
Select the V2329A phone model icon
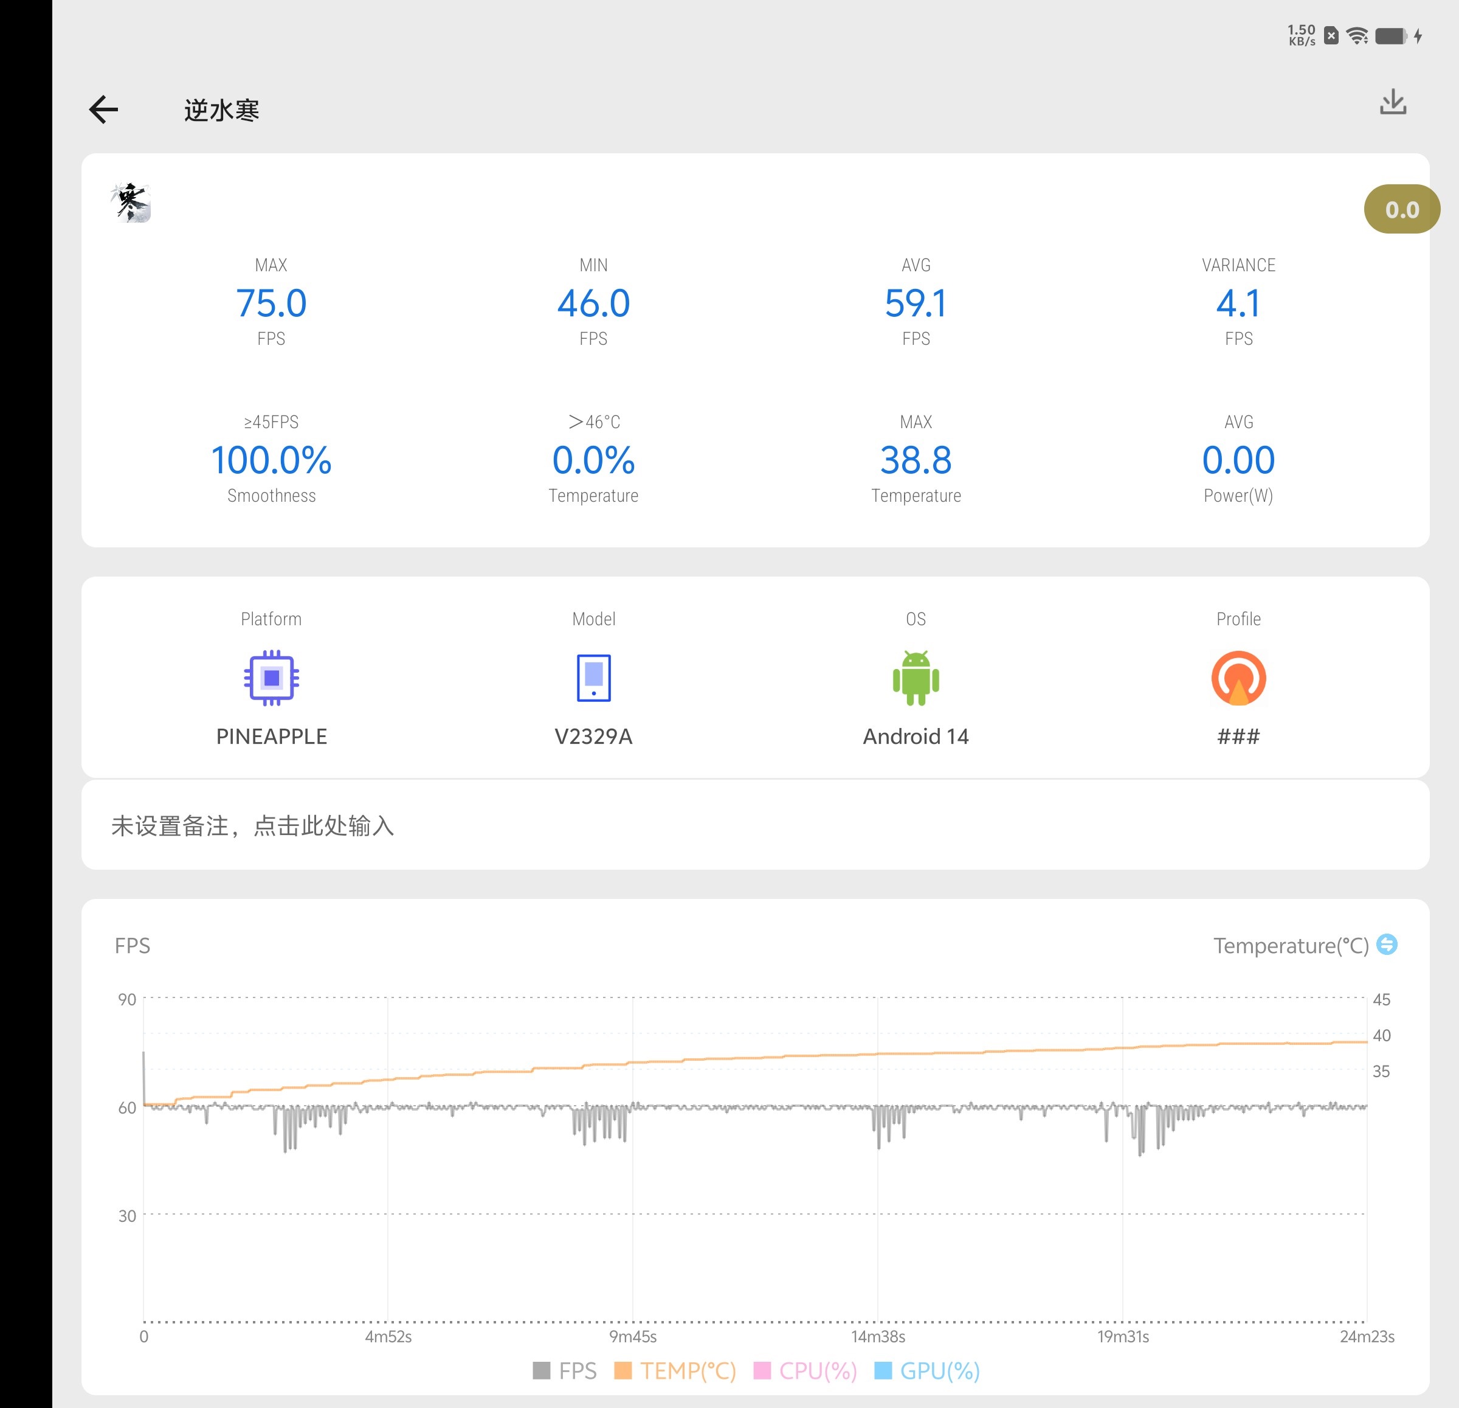tap(593, 678)
